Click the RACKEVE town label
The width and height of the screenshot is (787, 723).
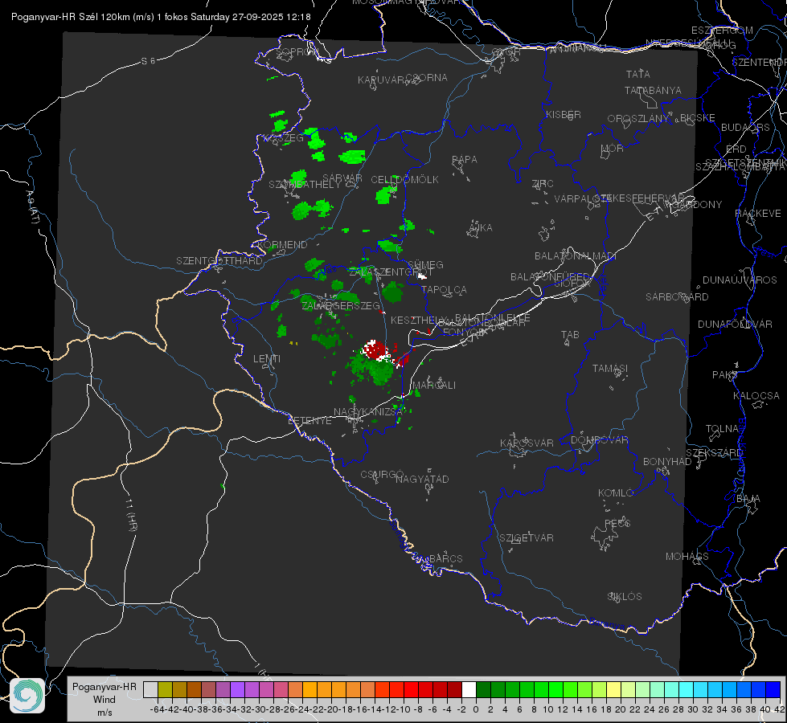758,214
